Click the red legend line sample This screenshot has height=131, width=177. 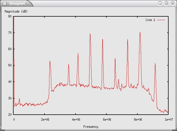tap(161, 20)
